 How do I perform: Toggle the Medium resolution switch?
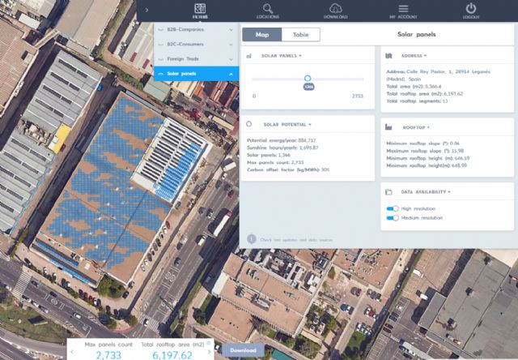click(393, 218)
